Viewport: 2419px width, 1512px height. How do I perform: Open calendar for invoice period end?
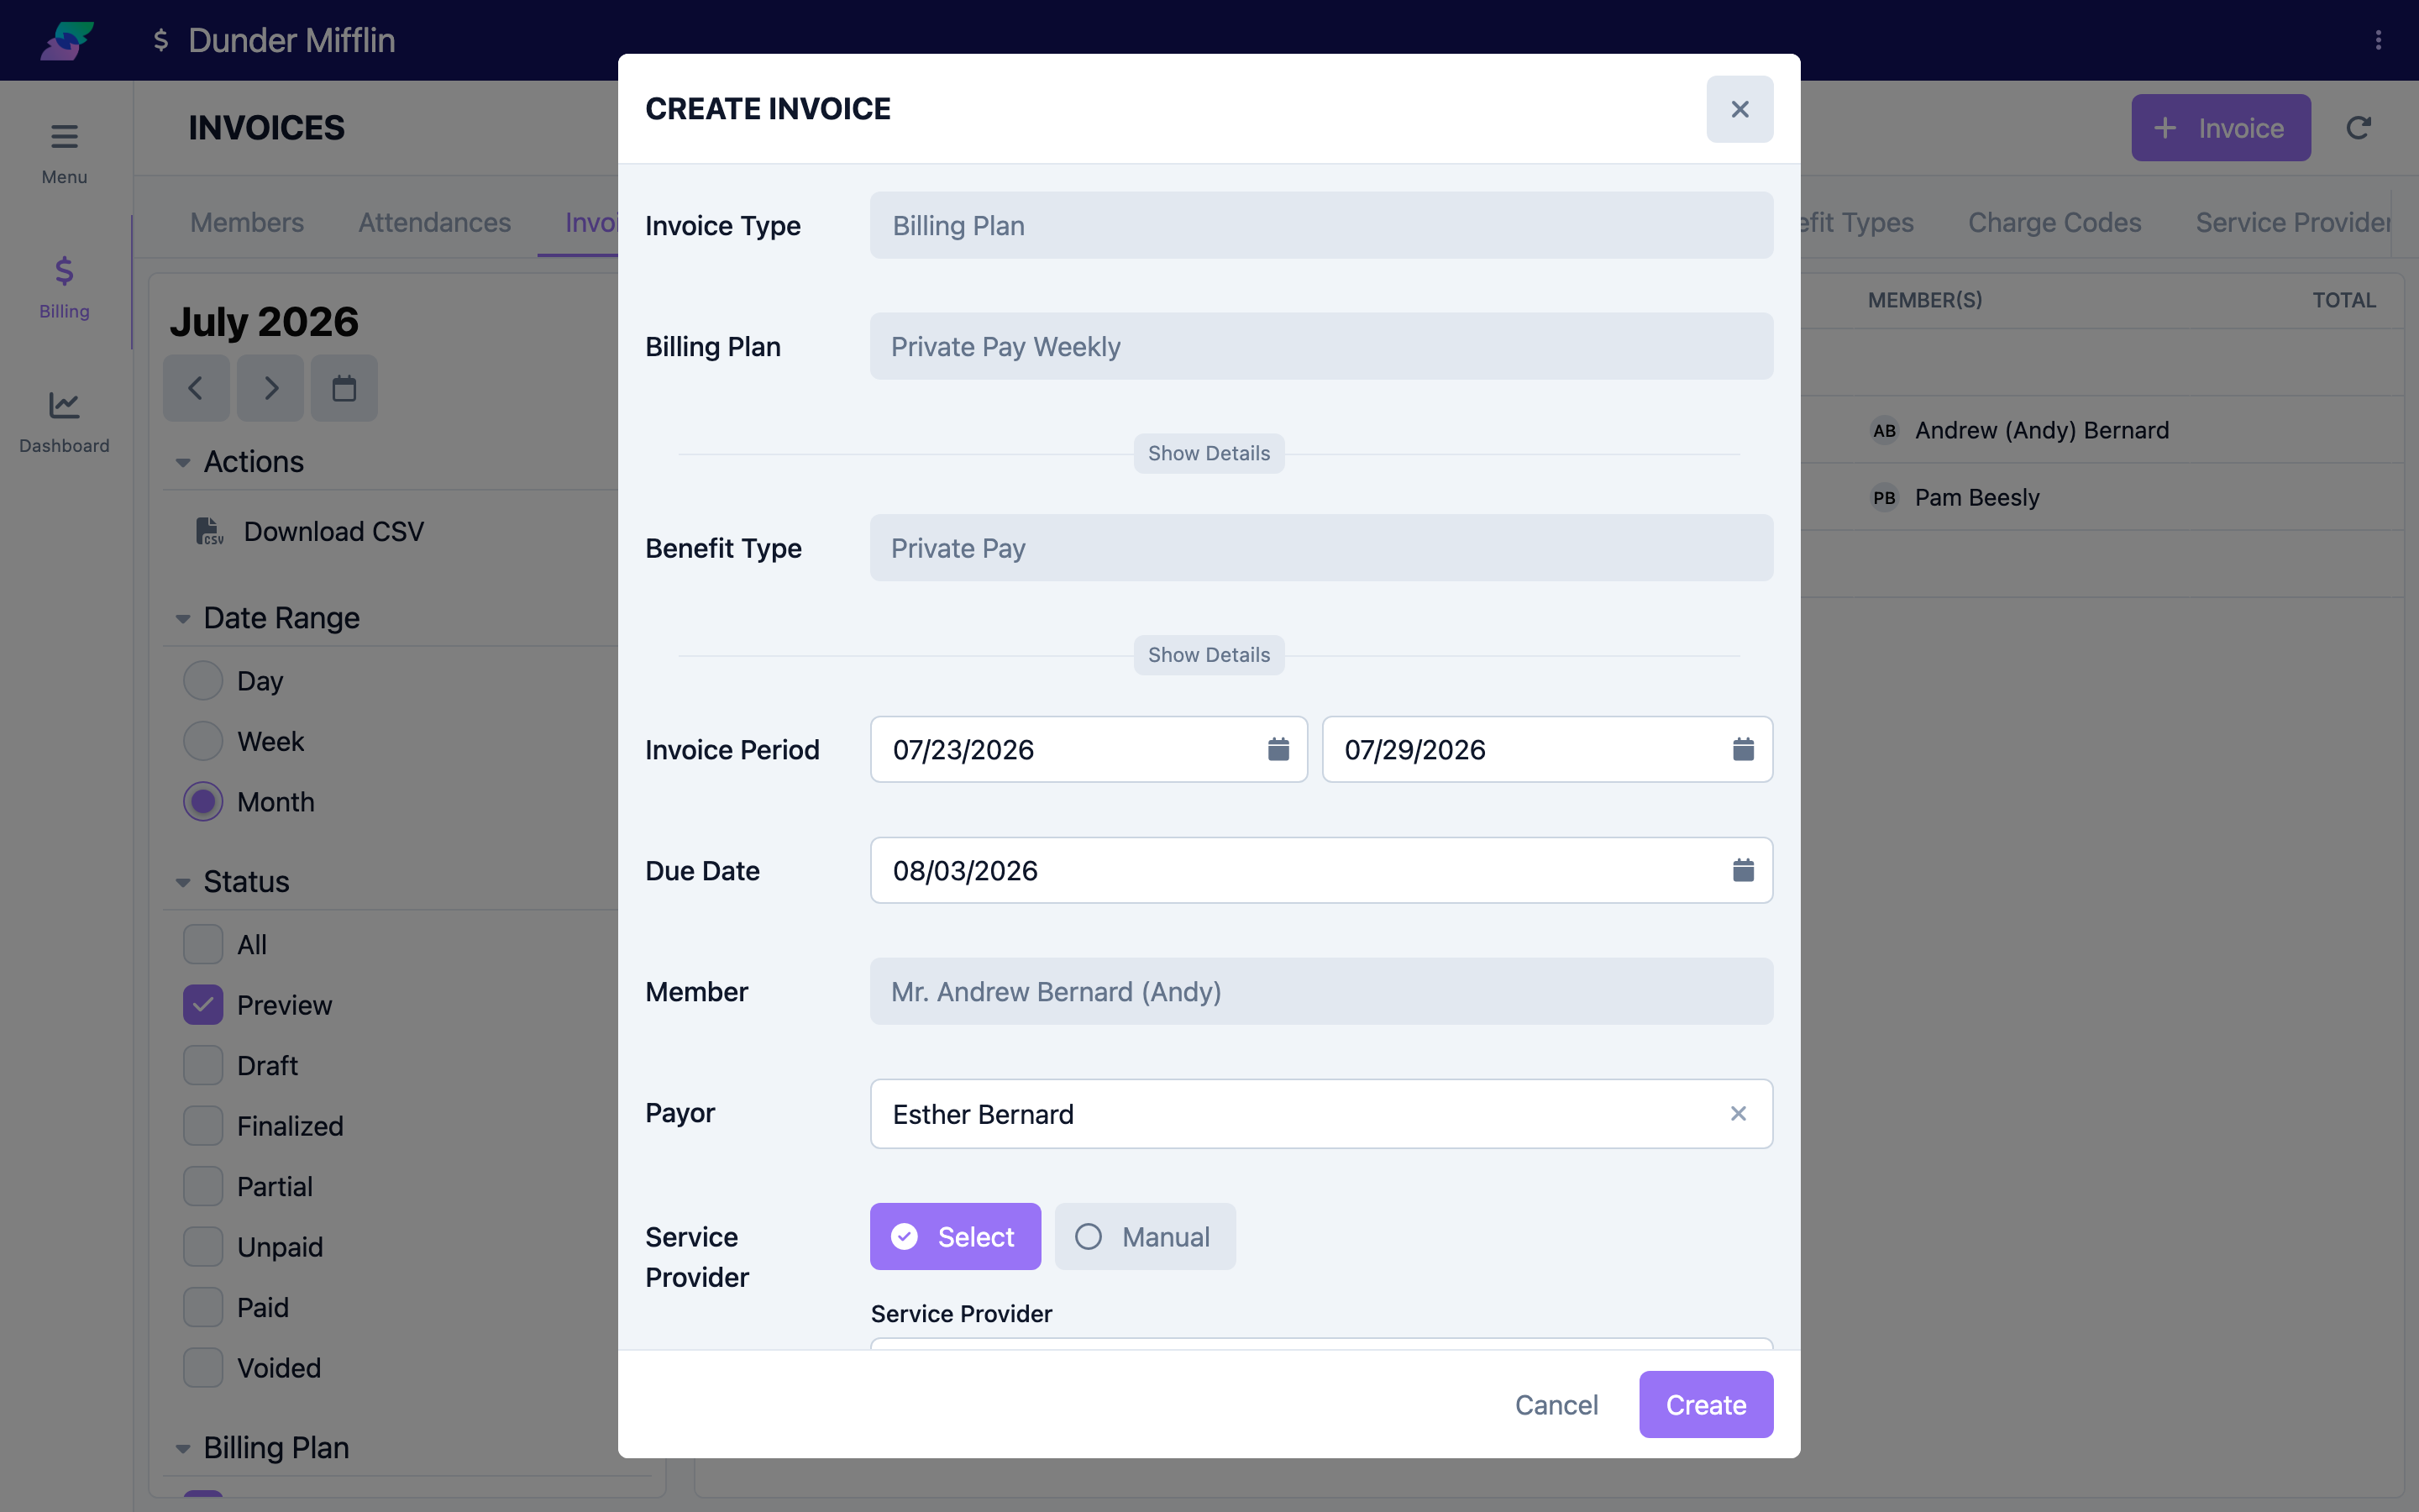(x=1742, y=749)
